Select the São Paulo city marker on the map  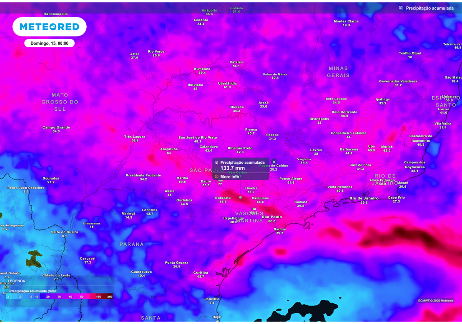(x=272, y=216)
